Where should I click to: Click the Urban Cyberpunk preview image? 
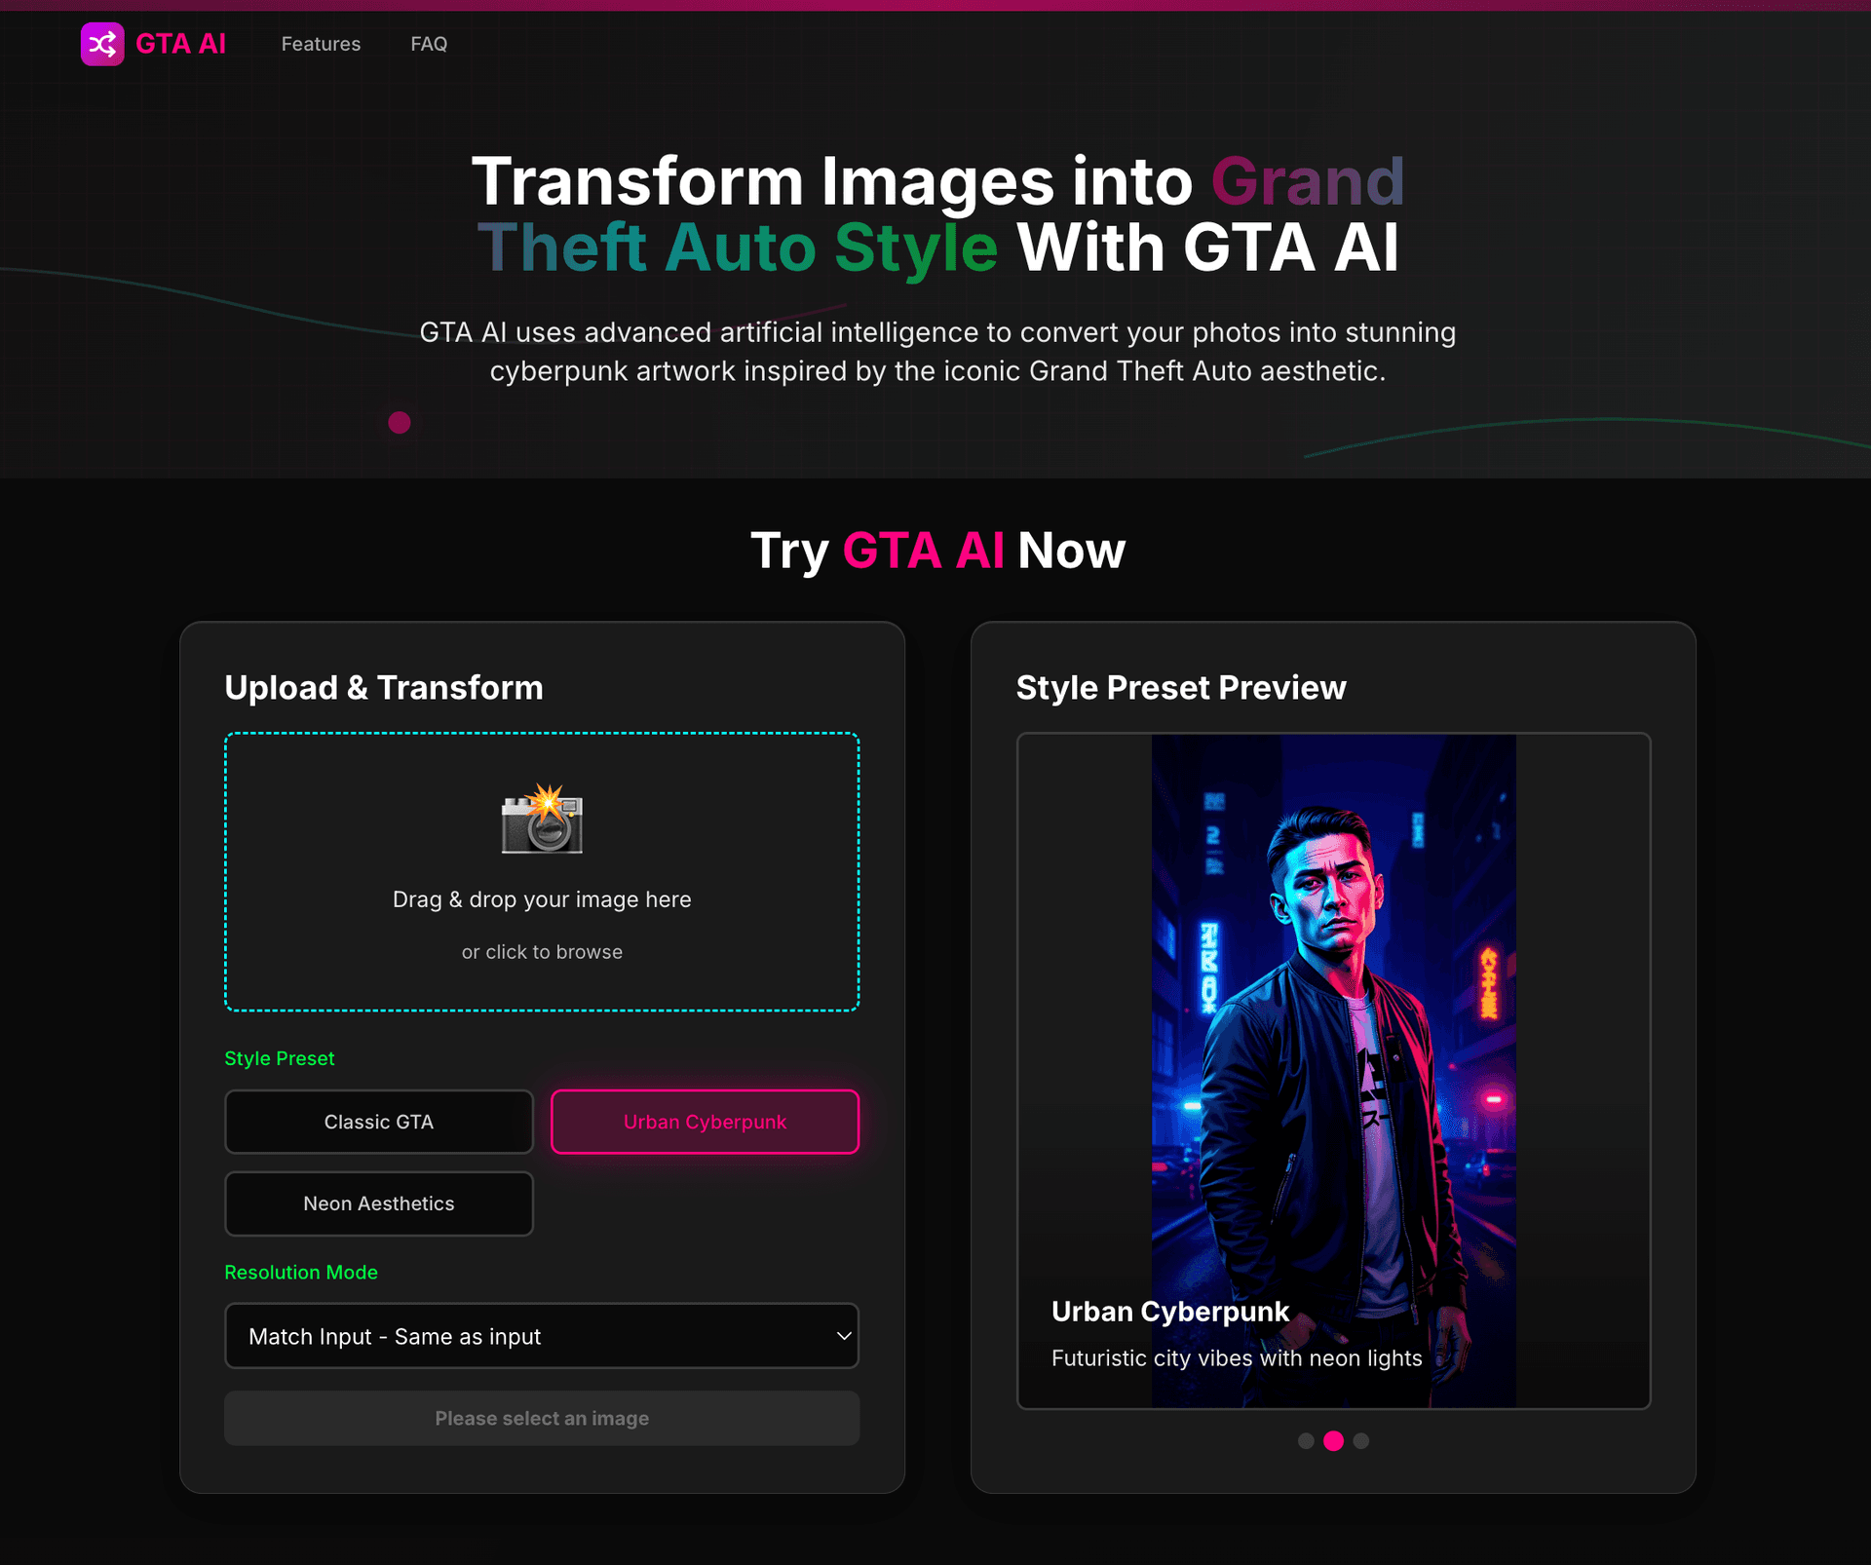pyautogui.click(x=1333, y=974)
